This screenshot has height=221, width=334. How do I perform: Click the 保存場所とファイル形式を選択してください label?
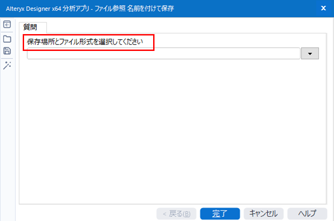85,42
